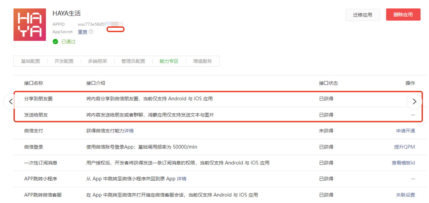Select the 能力专区 tab
The width and height of the screenshot is (429, 203).
pyautogui.click(x=169, y=61)
